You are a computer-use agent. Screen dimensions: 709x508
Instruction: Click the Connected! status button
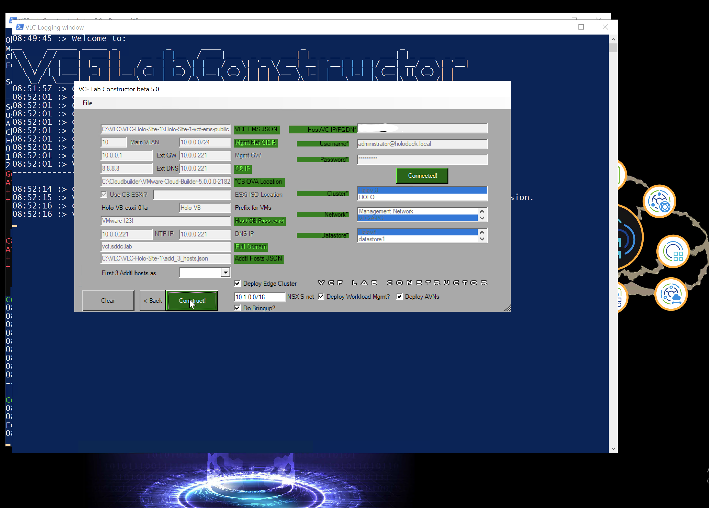coord(422,176)
